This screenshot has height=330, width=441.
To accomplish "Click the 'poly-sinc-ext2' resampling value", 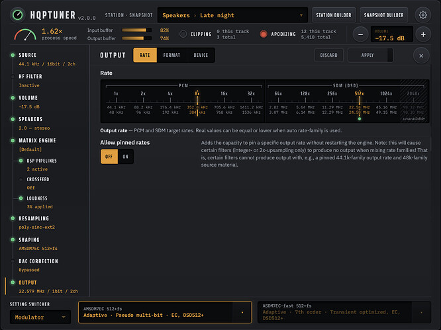I will pos(37,227).
